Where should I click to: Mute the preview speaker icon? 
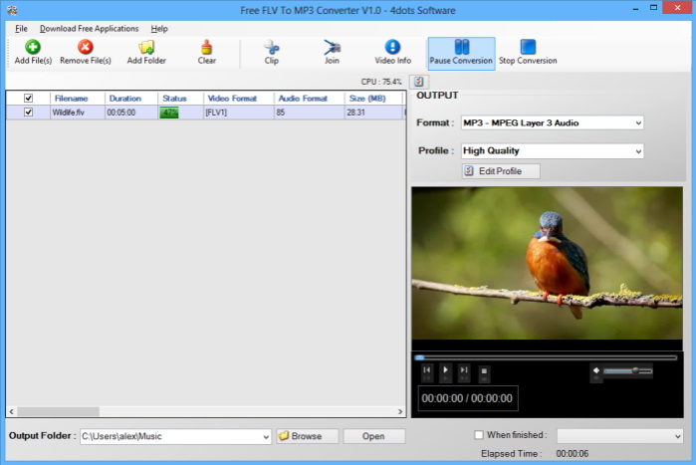(x=596, y=370)
